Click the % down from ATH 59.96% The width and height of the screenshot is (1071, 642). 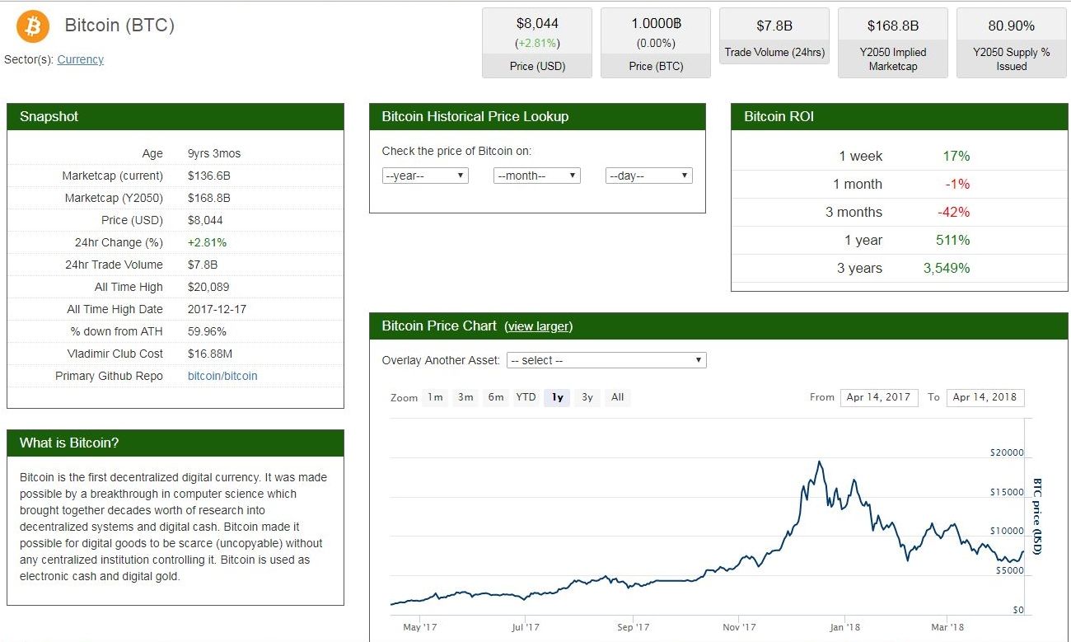point(207,331)
